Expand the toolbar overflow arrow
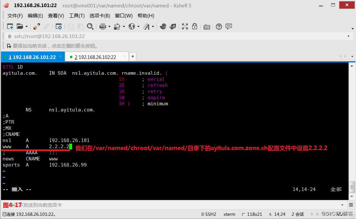The width and height of the screenshot is (356, 219). [352, 29]
